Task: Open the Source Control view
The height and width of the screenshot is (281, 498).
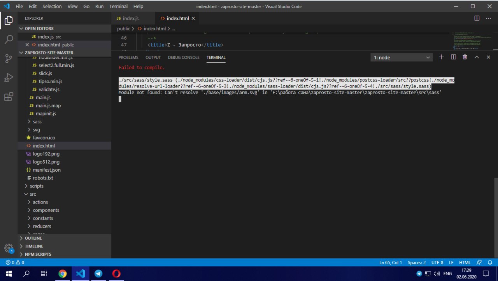Action: click(x=9, y=58)
